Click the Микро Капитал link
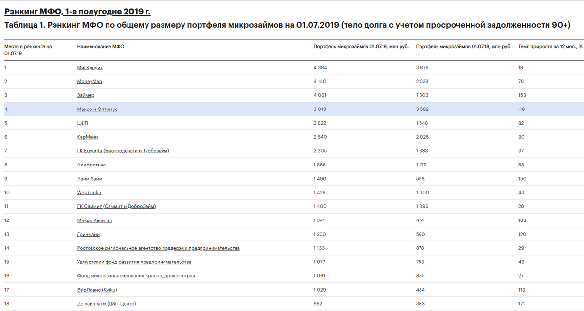584x311 pixels. tap(94, 220)
